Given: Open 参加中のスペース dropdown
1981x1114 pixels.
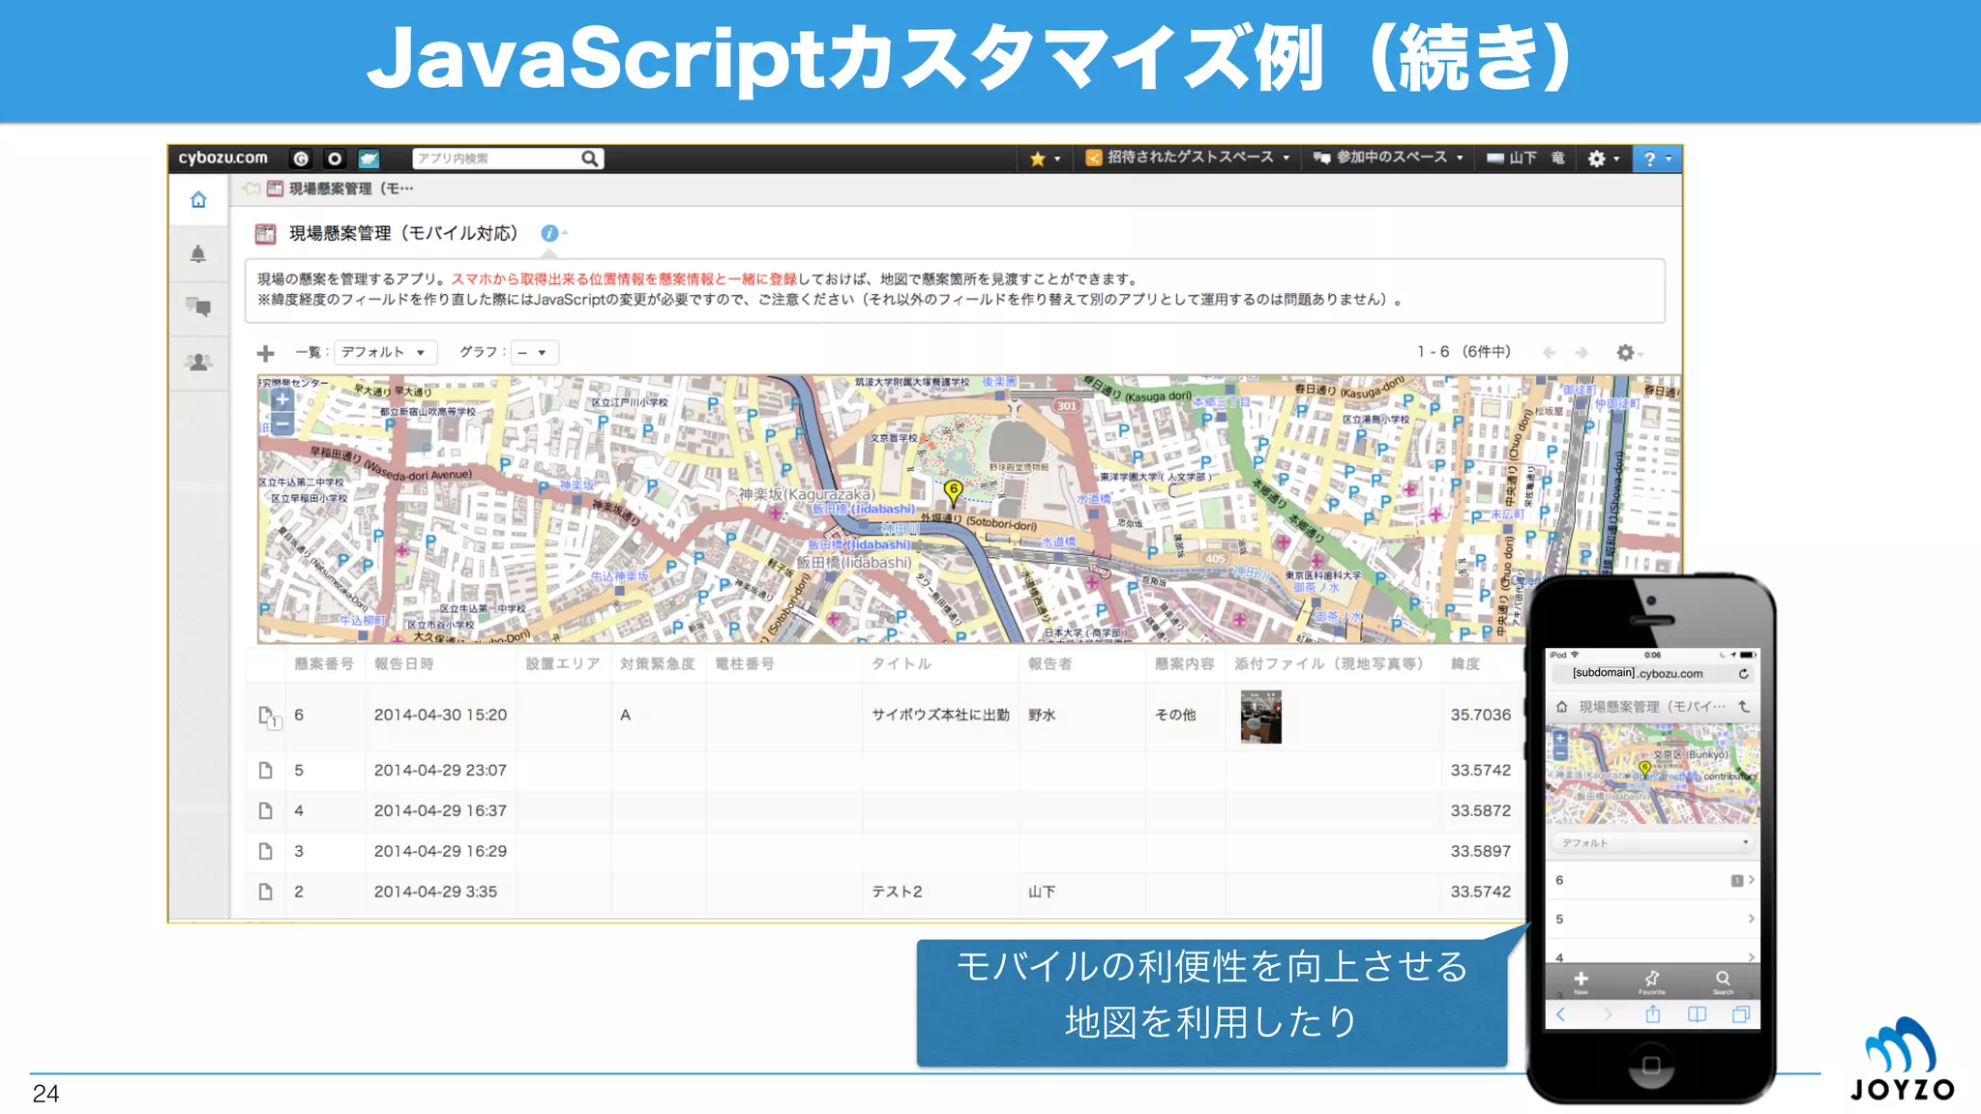Looking at the screenshot, I should click(x=1388, y=158).
